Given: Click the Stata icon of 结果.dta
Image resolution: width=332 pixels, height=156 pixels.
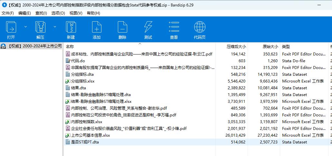Looking at the screenshot, I should pos(68,88).
